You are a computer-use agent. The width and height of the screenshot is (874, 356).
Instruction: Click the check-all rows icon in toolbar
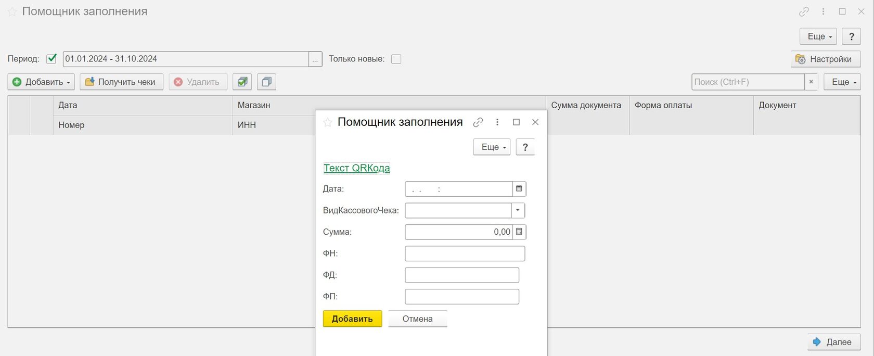(x=242, y=82)
